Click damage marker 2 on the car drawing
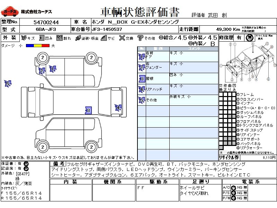 [42, 71]
